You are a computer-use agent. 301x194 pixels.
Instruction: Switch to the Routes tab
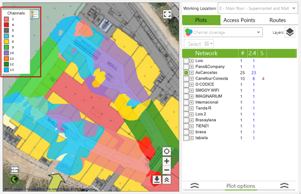pyautogui.click(x=278, y=20)
